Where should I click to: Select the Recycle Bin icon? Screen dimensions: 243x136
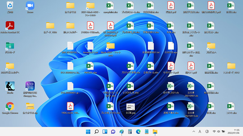click(x=10, y=6)
